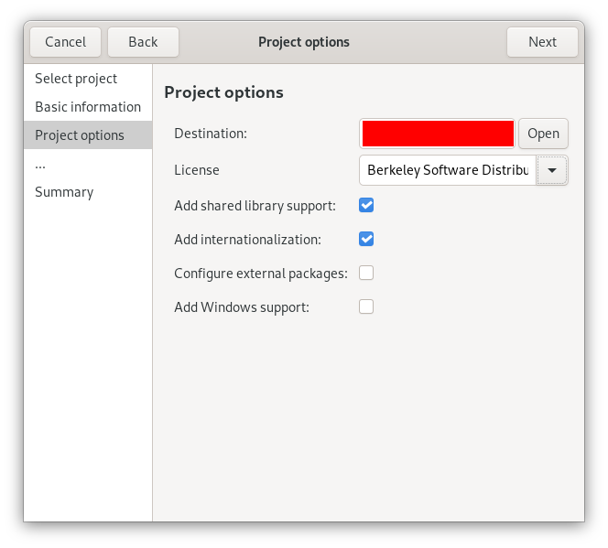Go Back to previous page
Screen dimensions: 608x548
(143, 41)
